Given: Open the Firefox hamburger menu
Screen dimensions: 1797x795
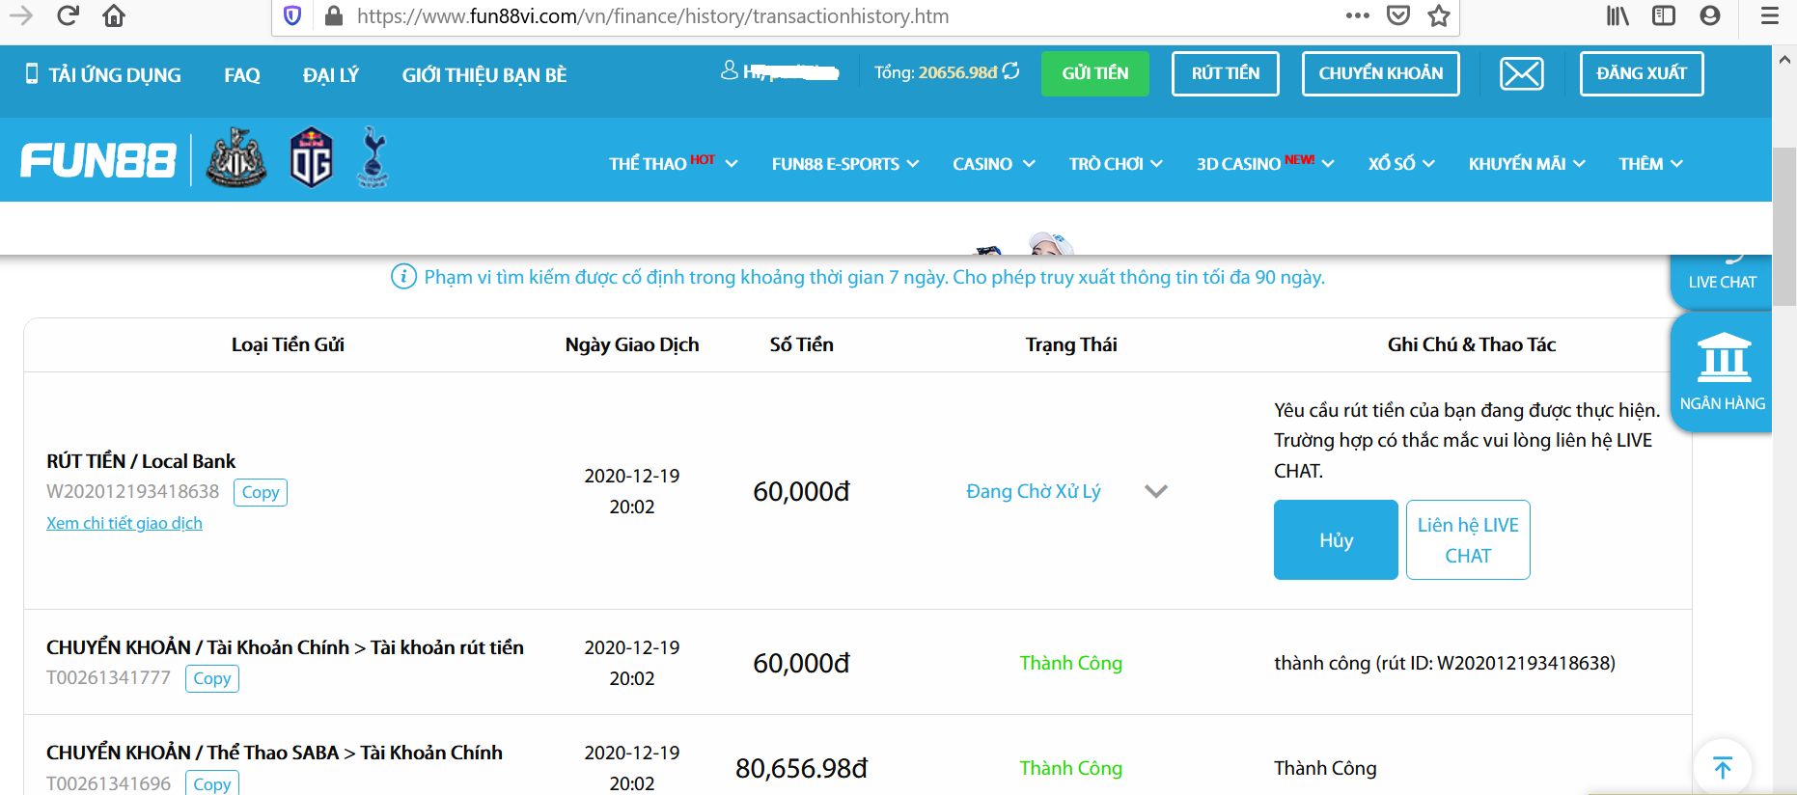Looking at the screenshot, I should pos(1769,15).
